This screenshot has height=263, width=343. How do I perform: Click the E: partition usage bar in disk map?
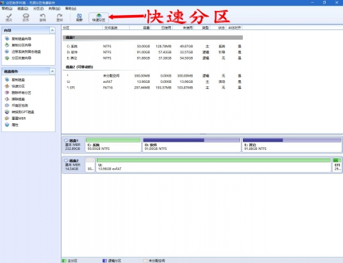pos(292,140)
